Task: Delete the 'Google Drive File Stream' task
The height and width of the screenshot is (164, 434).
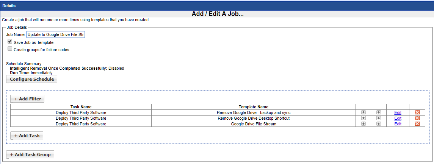Action: point(417,124)
